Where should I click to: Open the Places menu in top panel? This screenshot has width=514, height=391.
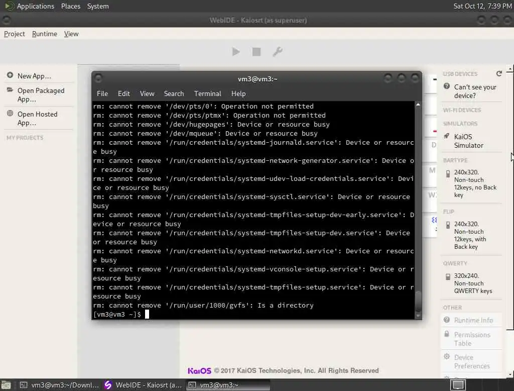tap(70, 6)
